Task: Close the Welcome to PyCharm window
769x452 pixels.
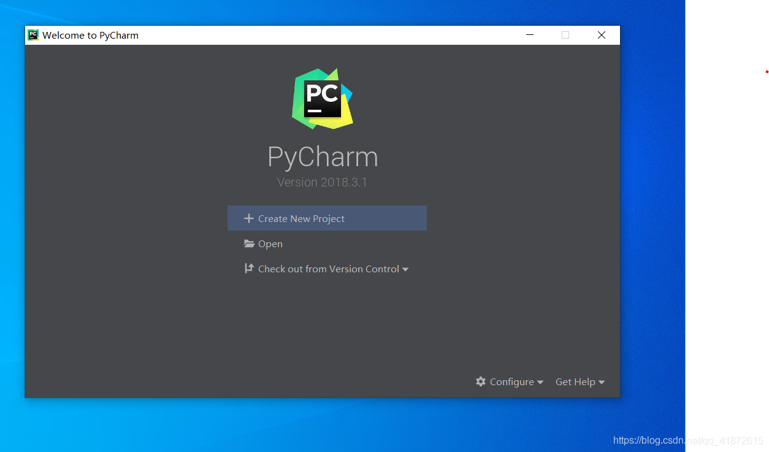Action: point(602,35)
